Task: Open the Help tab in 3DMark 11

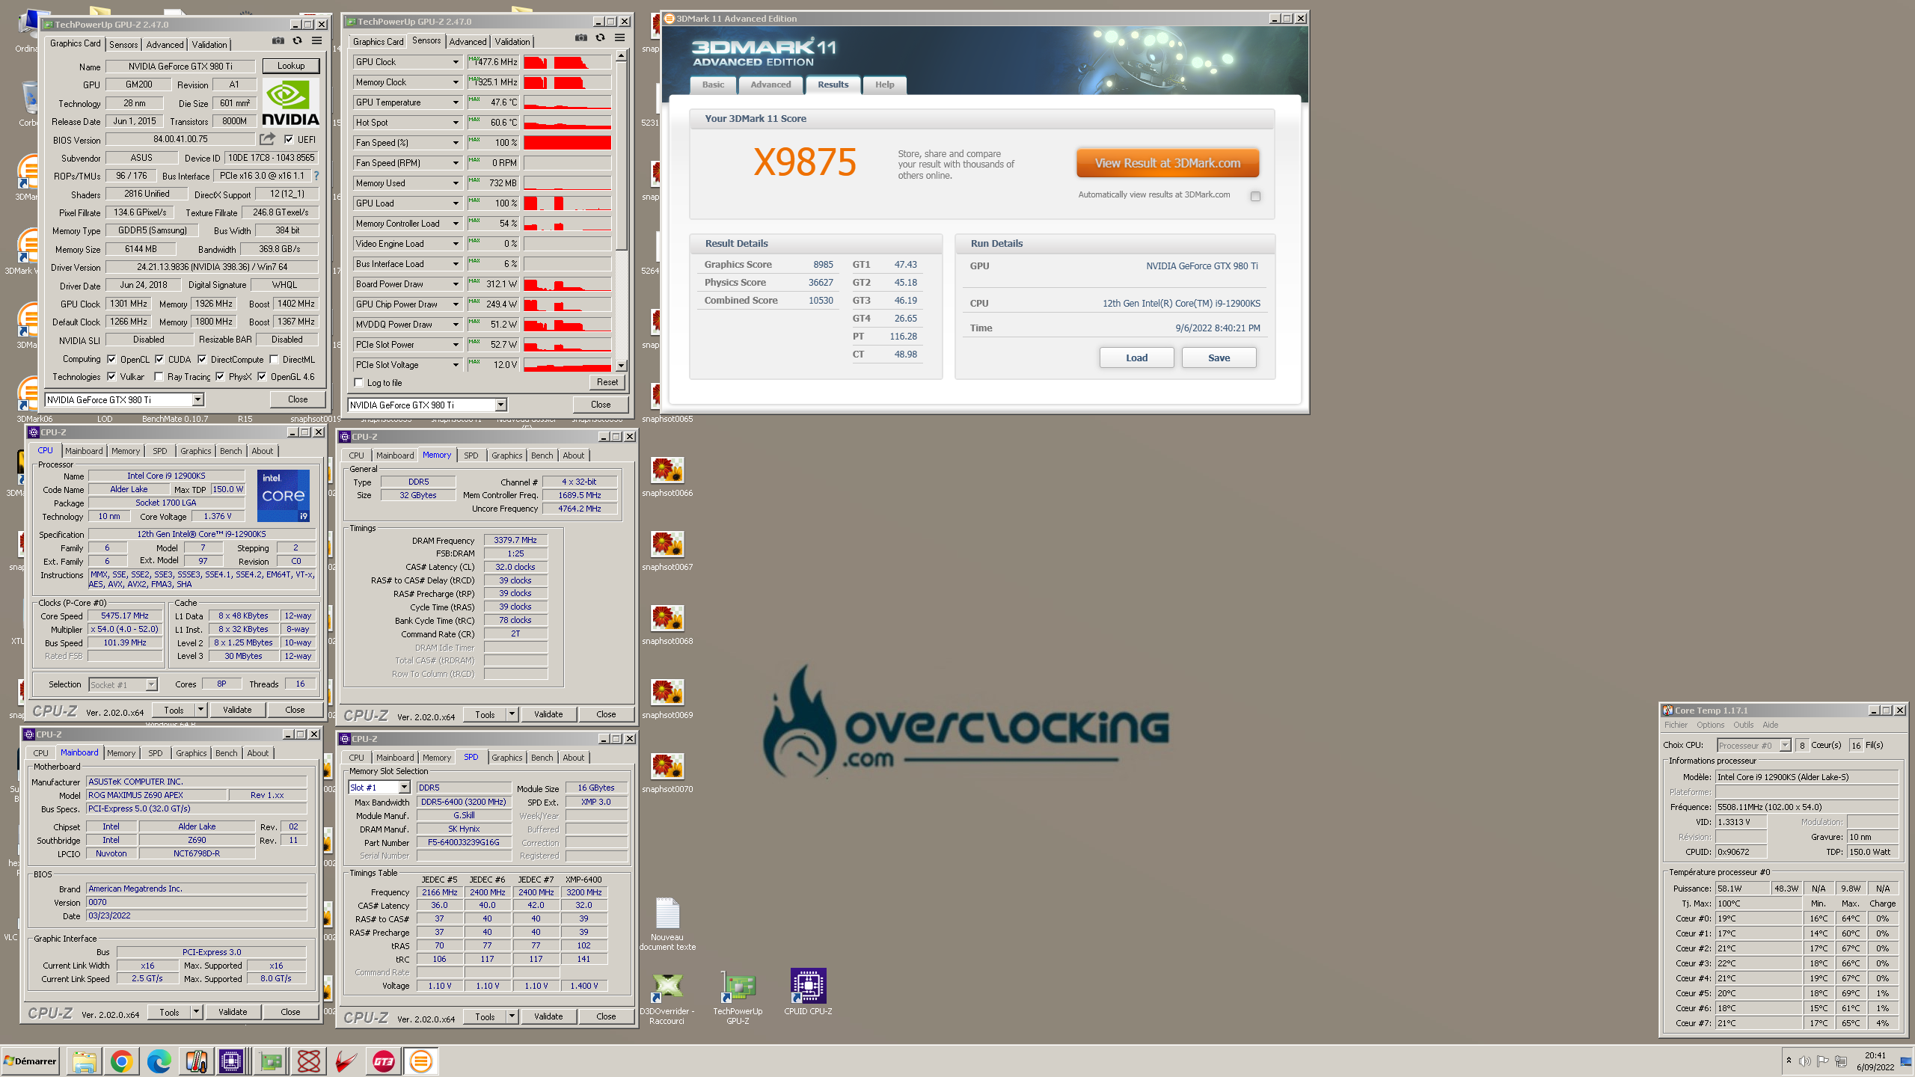Action: [885, 85]
